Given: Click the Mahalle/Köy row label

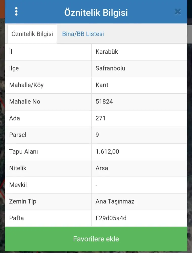Looking at the screenshot, I should pyautogui.click(x=26, y=85).
